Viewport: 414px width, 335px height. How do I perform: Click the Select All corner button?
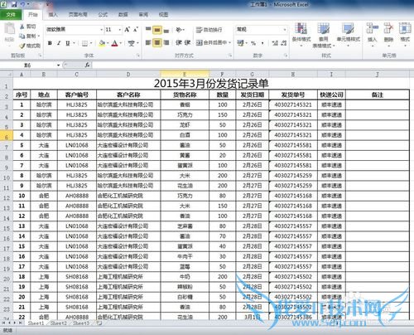tap(7, 74)
